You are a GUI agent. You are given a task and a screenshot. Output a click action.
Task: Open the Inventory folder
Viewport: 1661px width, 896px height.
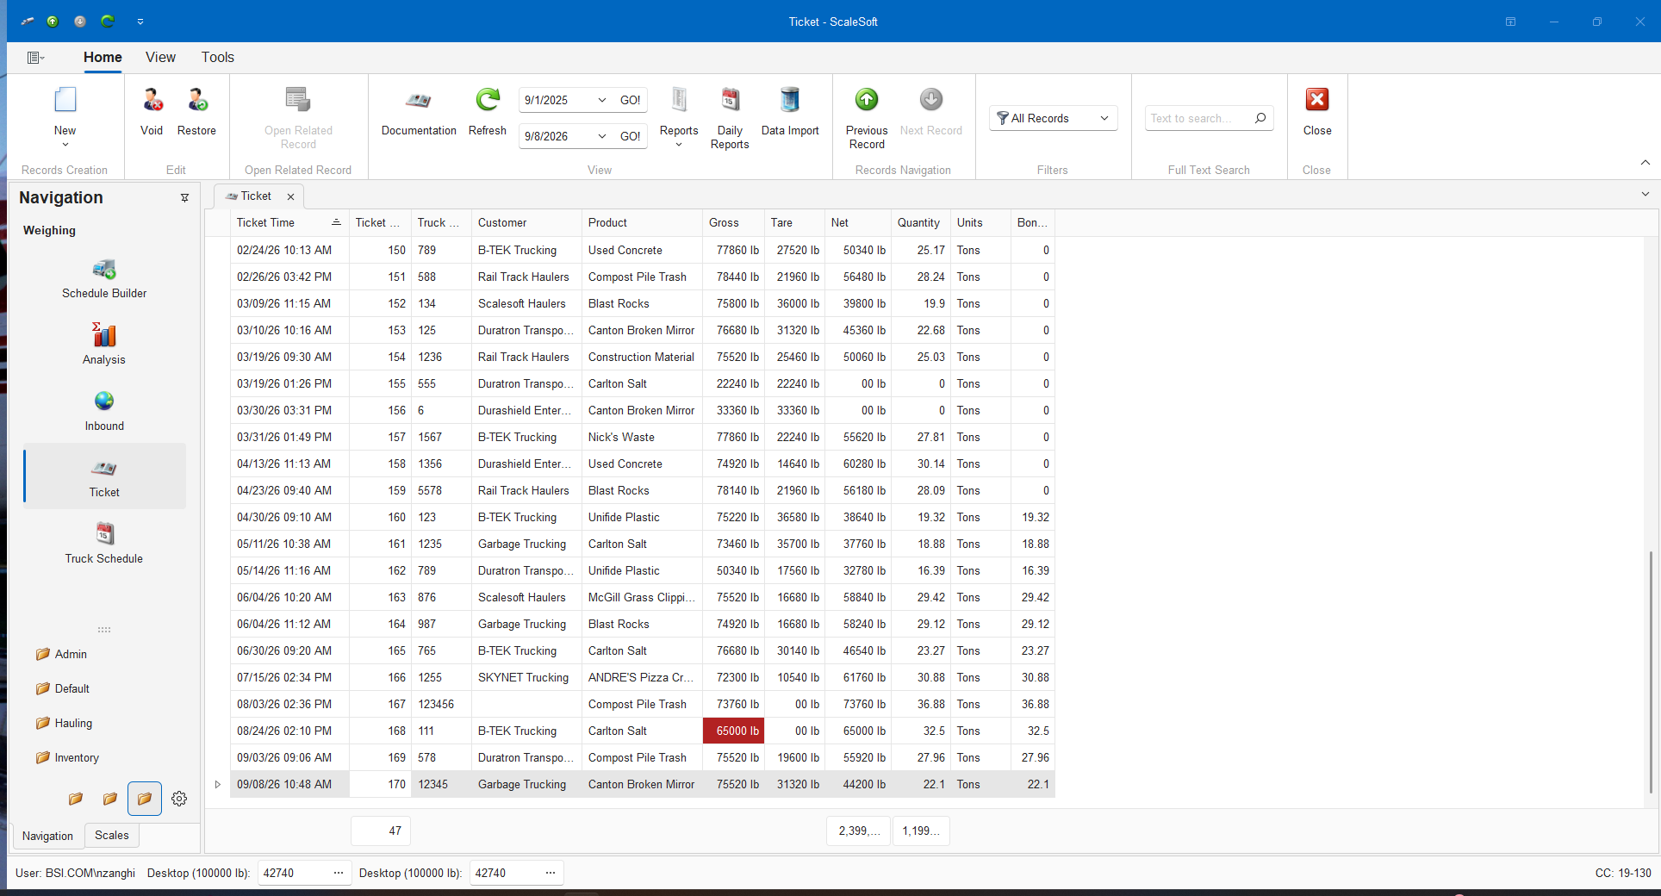pyautogui.click(x=67, y=757)
